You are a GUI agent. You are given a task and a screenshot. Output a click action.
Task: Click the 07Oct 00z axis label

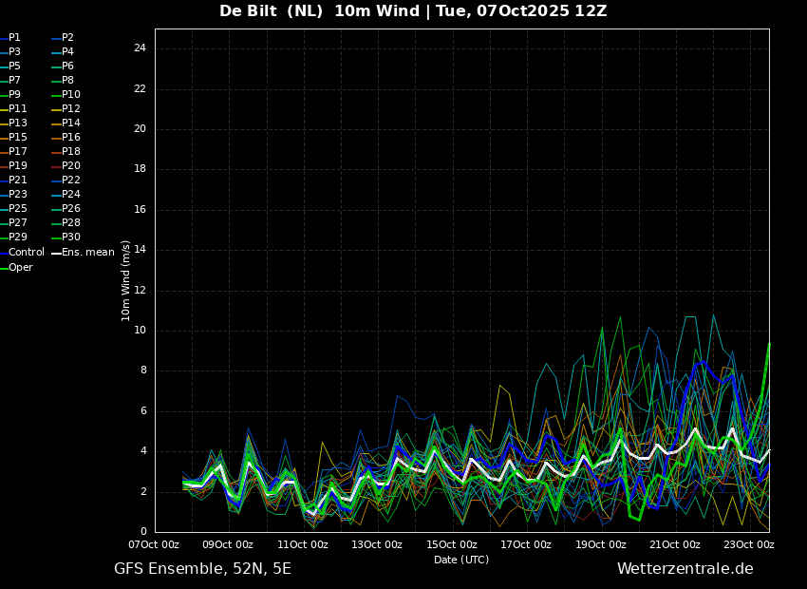154,544
